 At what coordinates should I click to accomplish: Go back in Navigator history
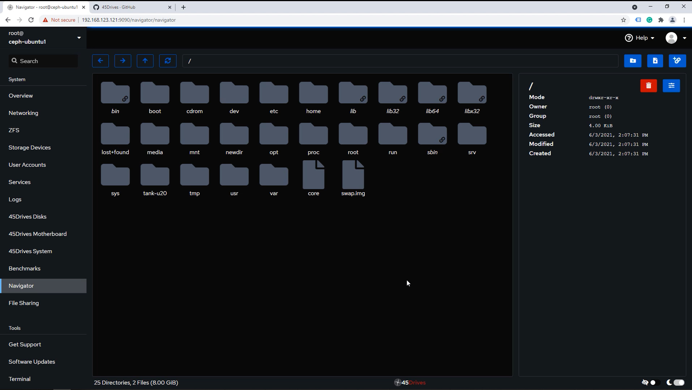coord(101,61)
